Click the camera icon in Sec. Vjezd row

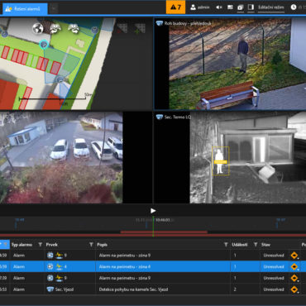pyautogui.click(x=50, y=289)
